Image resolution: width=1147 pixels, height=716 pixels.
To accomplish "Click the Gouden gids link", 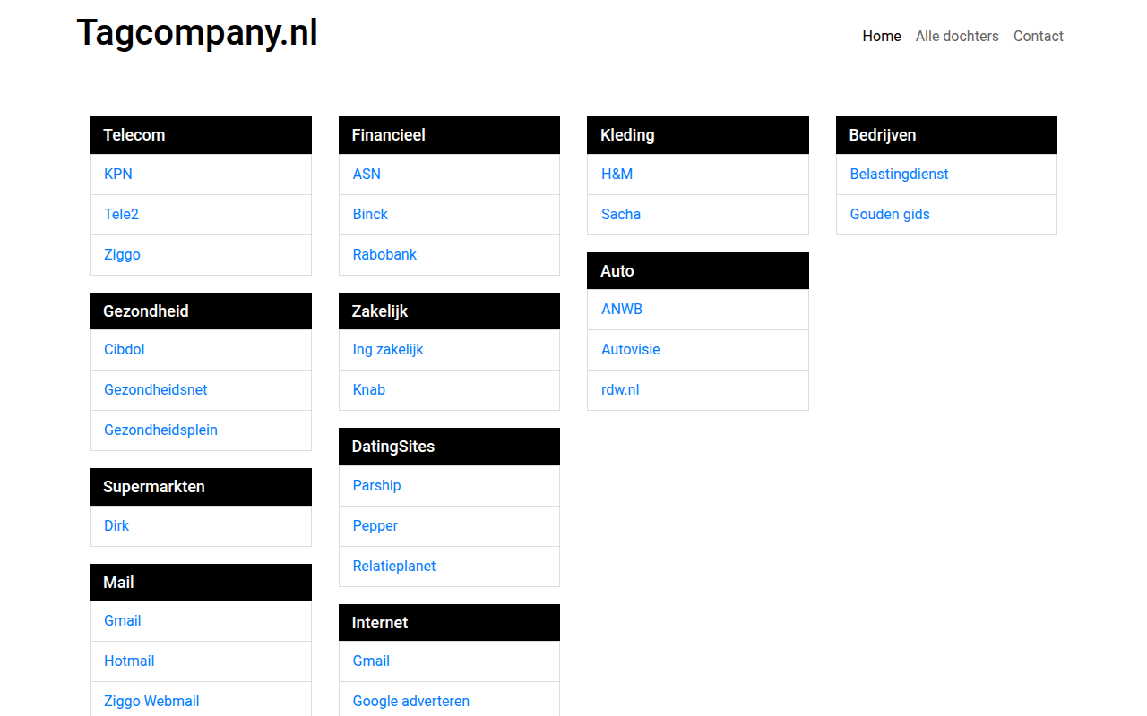I will [x=890, y=214].
